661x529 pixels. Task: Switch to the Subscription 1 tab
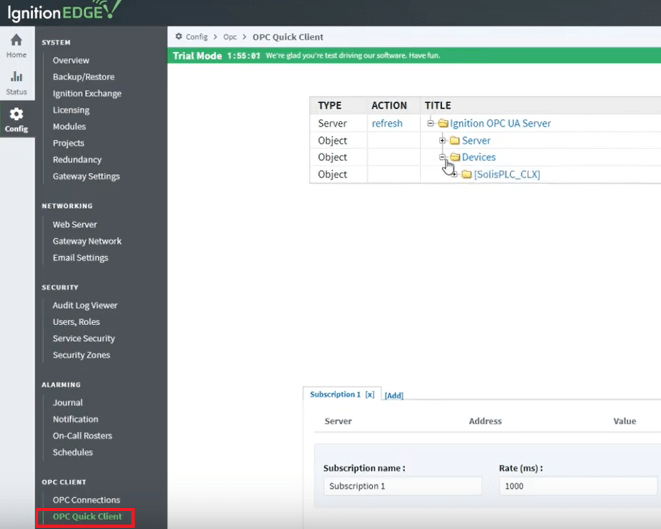(334, 394)
